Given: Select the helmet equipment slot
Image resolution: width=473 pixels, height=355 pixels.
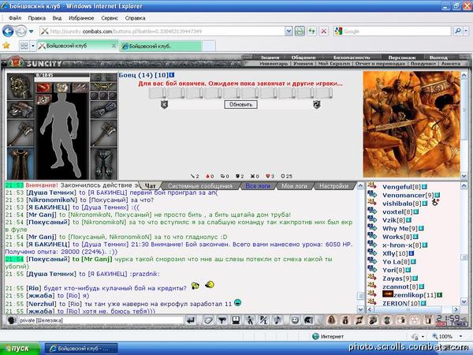Looking at the screenshot, I should tap(20, 87).
